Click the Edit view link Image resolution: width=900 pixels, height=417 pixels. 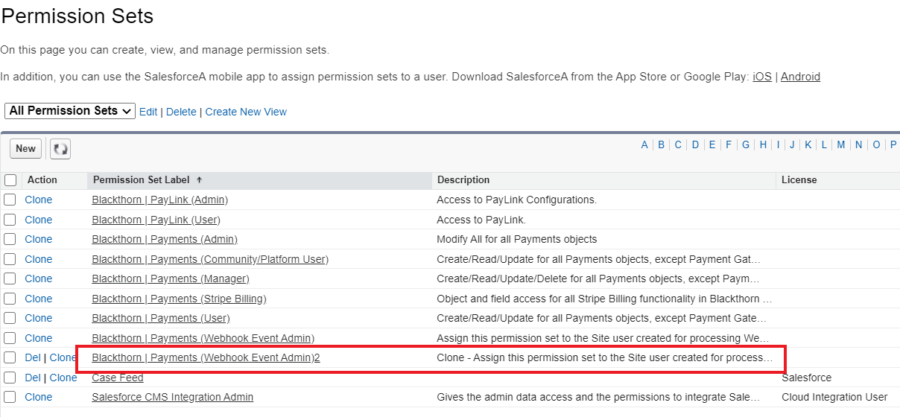click(148, 112)
